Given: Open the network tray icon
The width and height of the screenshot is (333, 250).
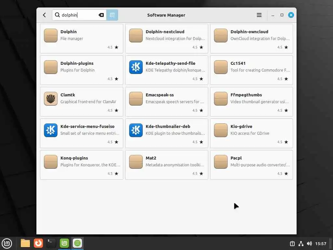Looking at the screenshot, I should [x=301, y=243].
